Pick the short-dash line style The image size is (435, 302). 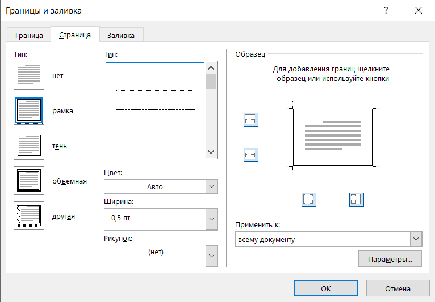coord(155,109)
